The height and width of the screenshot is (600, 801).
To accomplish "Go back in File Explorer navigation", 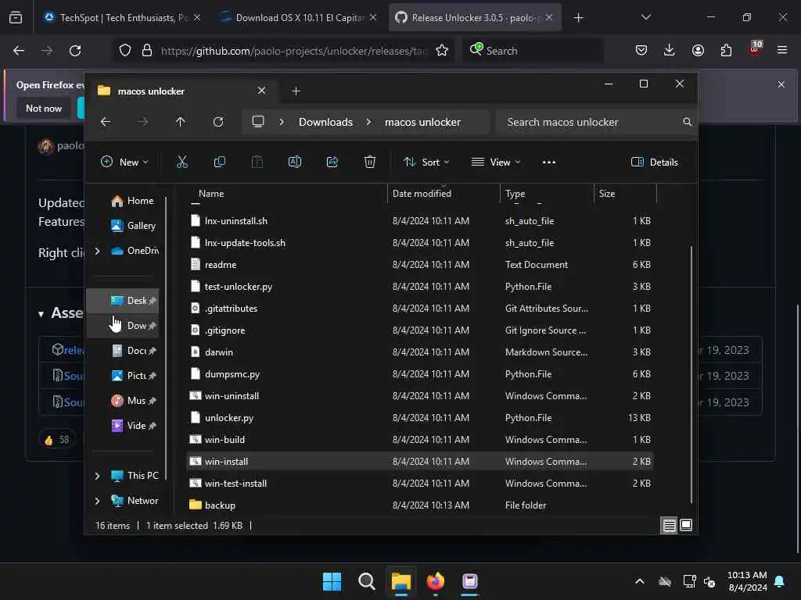I will coord(106,122).
